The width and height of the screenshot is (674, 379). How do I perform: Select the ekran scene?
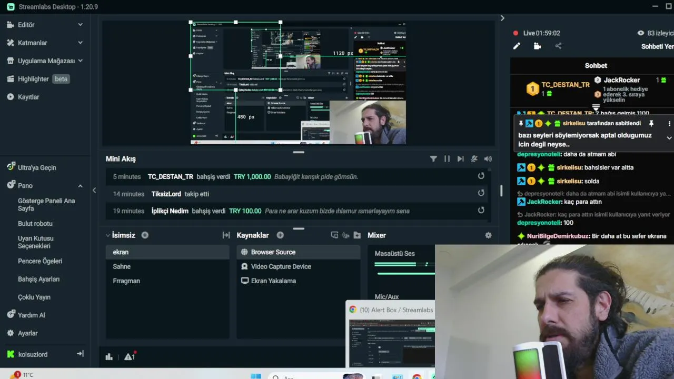[167, 252]
